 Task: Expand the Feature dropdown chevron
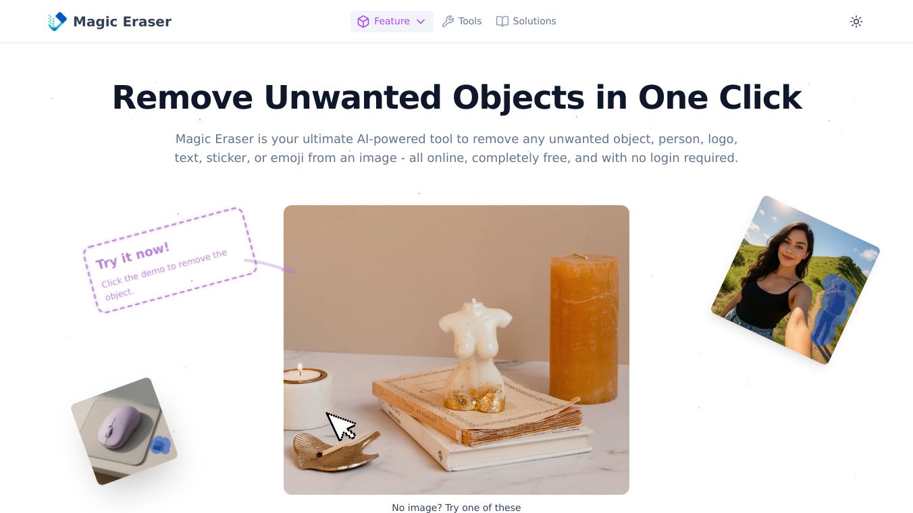pos(421,22)
